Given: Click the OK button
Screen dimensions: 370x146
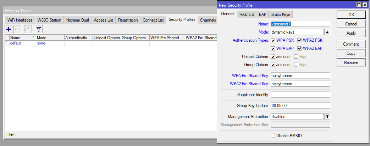Looking at the screenshot, I should point(351,14).
